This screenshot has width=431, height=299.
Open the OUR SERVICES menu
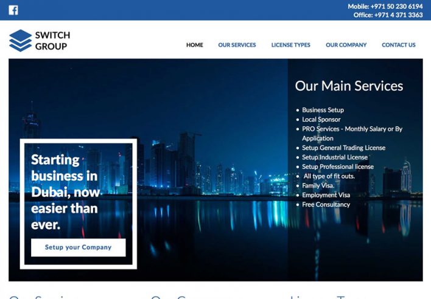pyautogui.click(x=237, y=45)
